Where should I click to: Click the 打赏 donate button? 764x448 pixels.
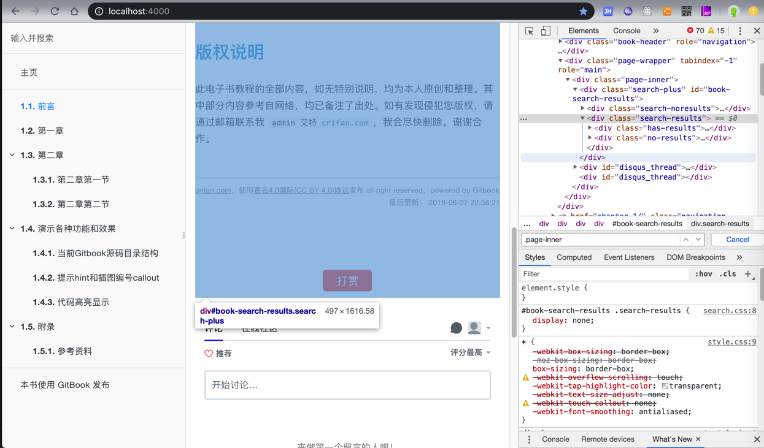[347, 281]
